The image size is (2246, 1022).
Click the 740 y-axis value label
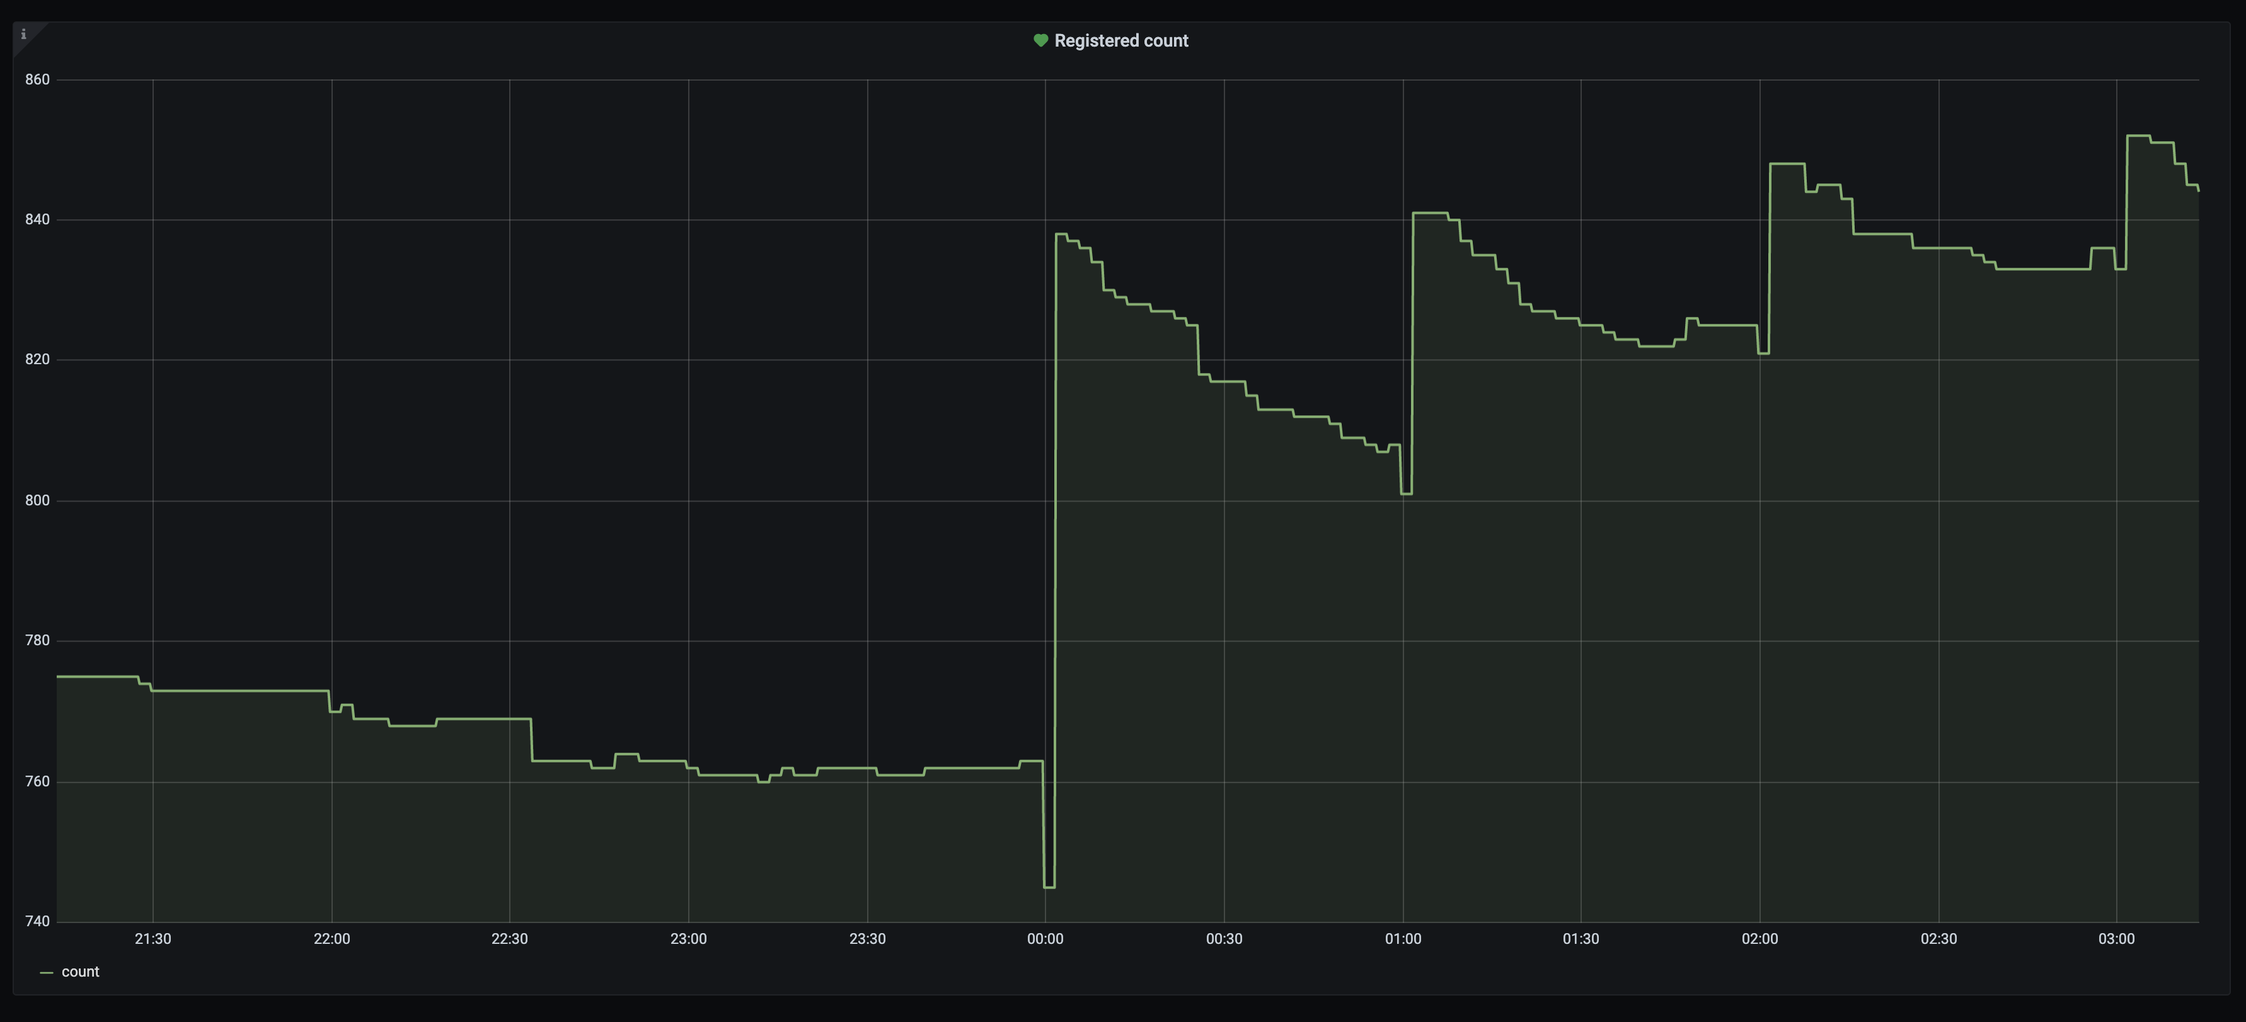37,921
